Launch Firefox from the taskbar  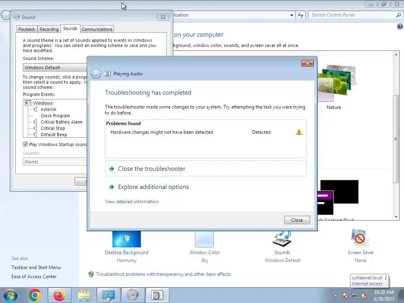60,295
